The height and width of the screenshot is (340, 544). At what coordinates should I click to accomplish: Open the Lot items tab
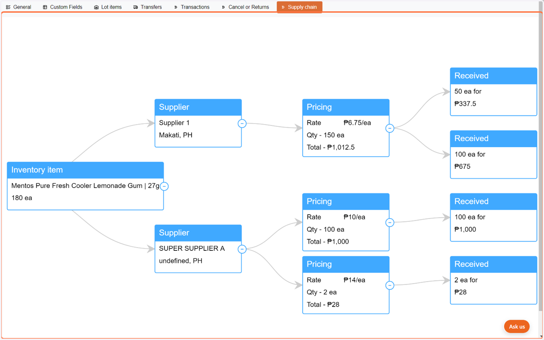click(x=108, y=7)
